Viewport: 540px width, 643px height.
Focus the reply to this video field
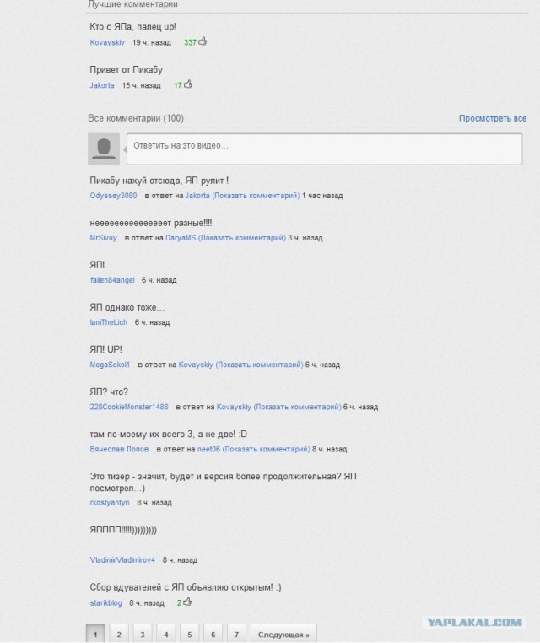pos(324,149)
